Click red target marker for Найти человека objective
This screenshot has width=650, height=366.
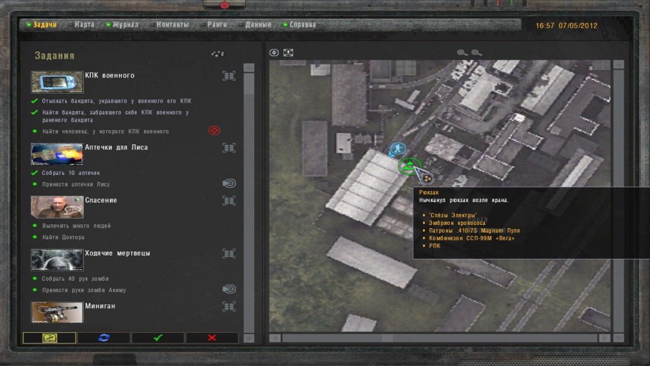point(214,131)
